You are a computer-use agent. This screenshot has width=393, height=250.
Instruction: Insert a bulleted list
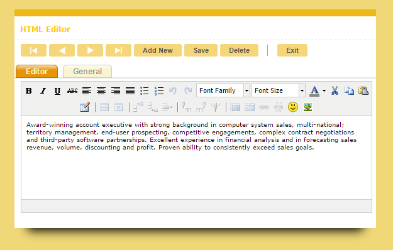click(x=145, y=90)
